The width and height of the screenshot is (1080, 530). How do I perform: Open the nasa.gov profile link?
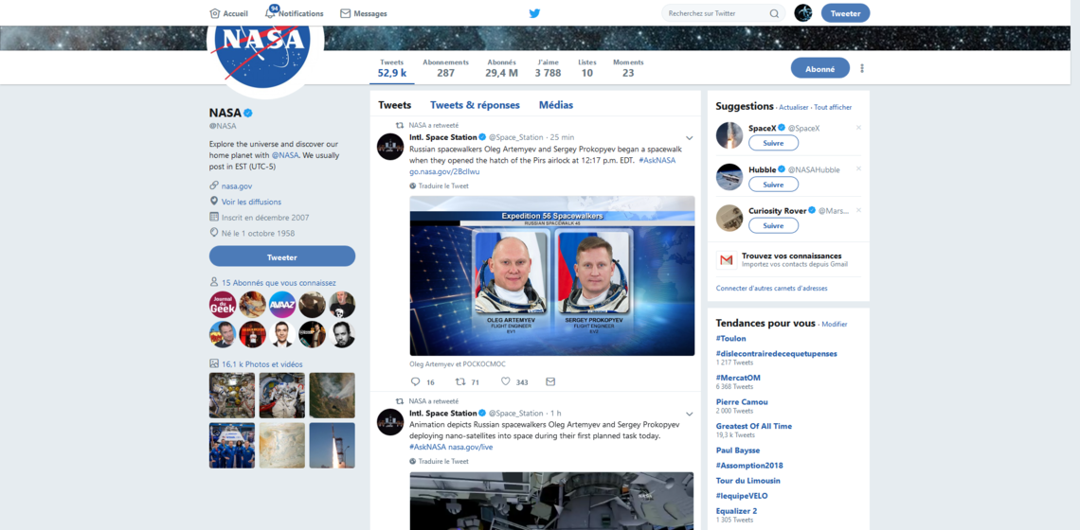237,186
